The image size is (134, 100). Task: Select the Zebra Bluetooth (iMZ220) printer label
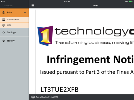pyautogui.click(x=47, y=97)
